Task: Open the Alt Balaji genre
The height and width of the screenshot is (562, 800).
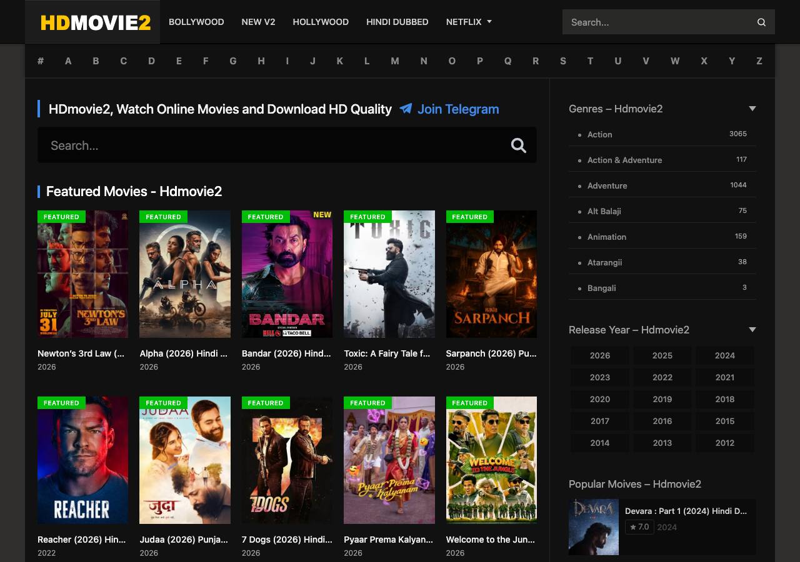Action: (x=604, y=211)
